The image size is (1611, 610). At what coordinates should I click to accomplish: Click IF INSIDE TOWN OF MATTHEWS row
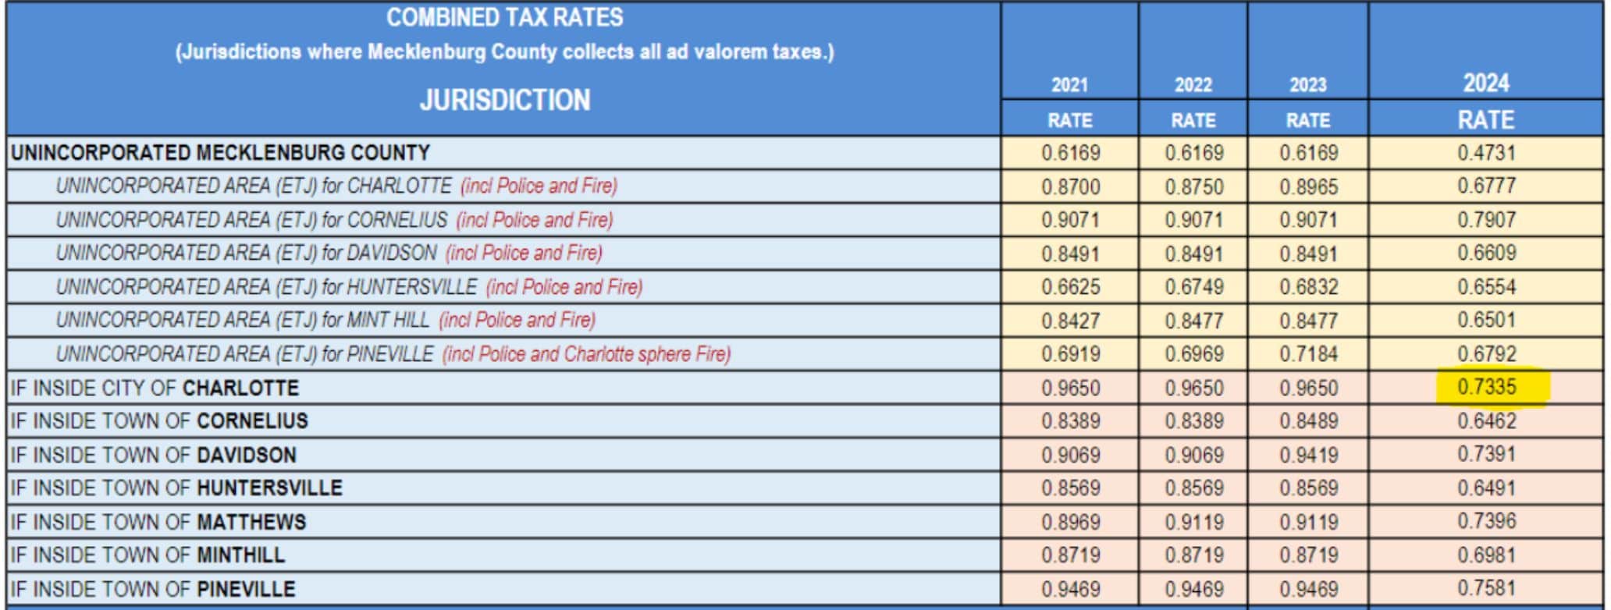click(158, 522)
